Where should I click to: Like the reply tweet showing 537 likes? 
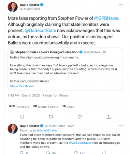point(76,153)
